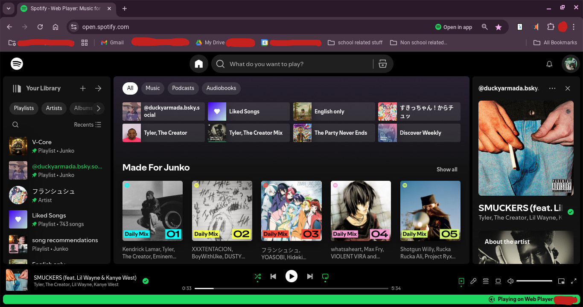Open the profile avatar menu

pos(570,64)
